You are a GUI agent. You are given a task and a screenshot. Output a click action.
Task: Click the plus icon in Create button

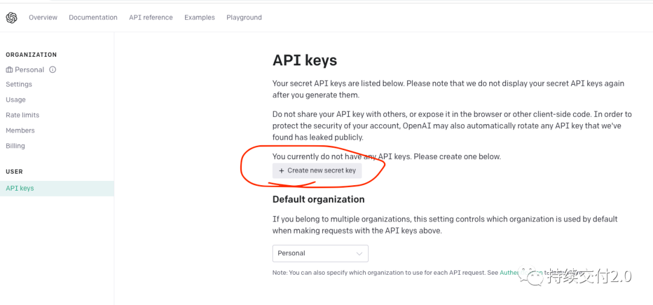coord(282,171)
